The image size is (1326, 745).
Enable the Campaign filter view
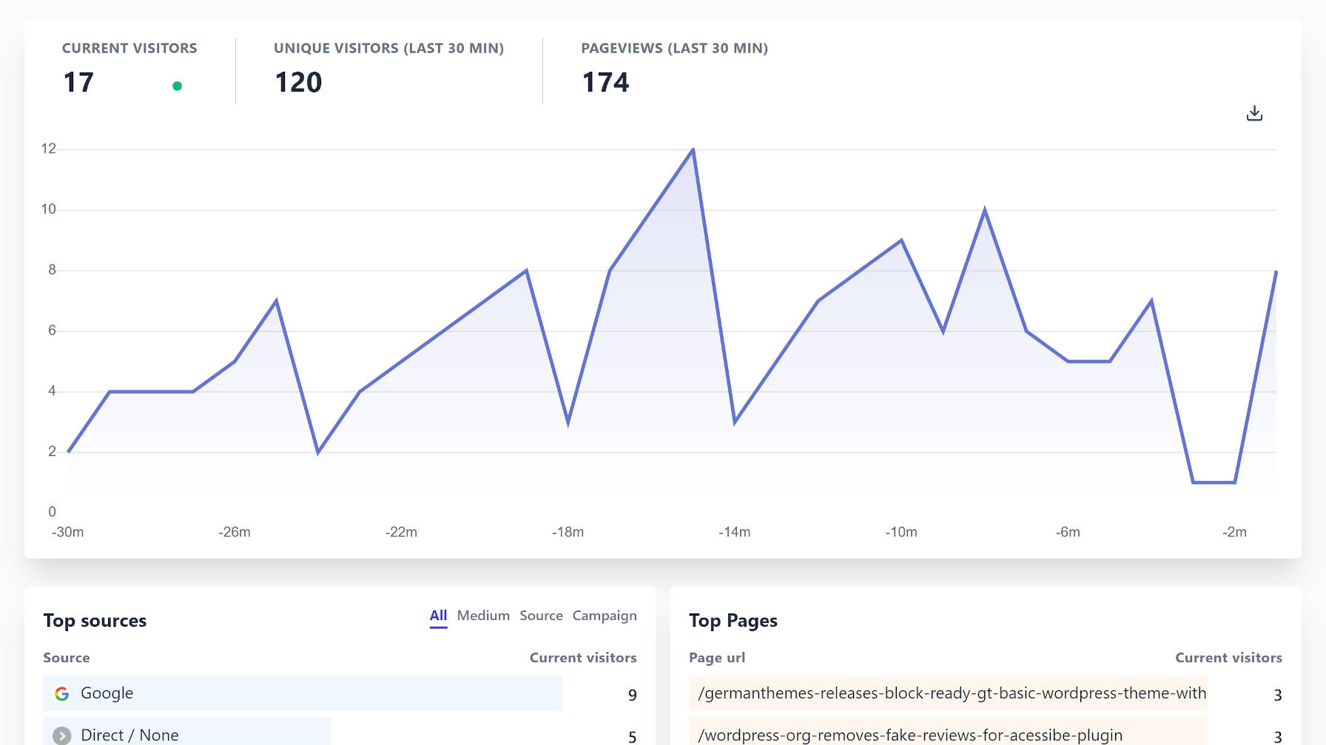(604, 615)
